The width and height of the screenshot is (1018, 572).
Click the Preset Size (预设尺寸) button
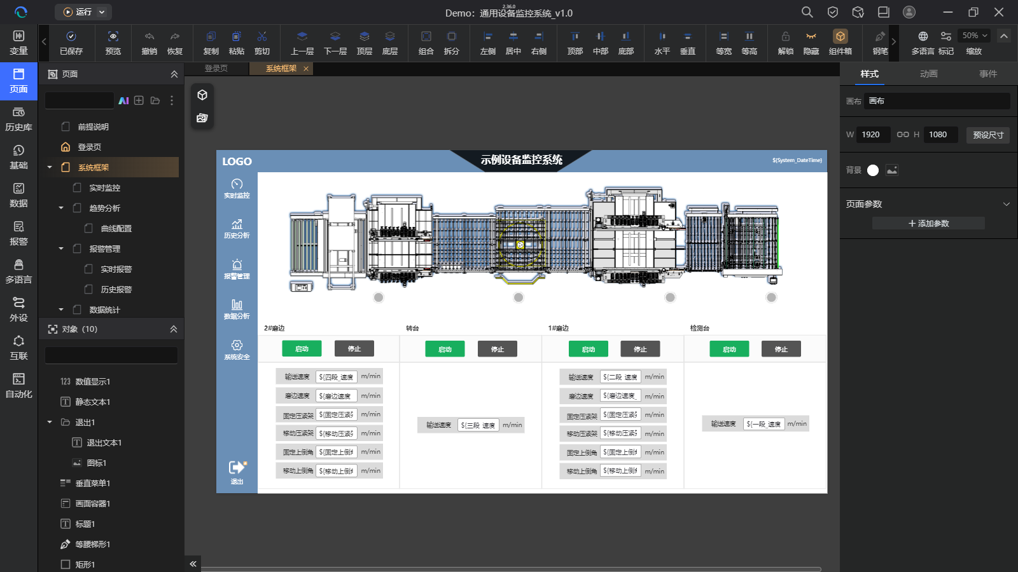tap(987, 135)
